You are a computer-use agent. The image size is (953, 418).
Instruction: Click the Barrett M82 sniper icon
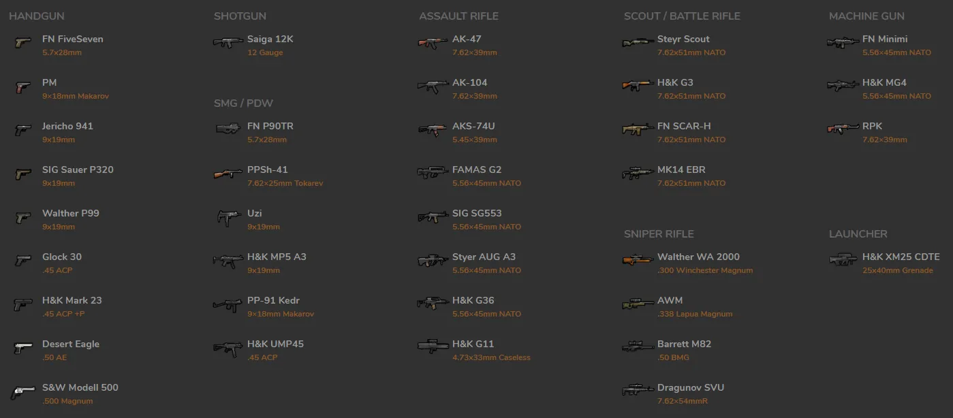(638, 347)
